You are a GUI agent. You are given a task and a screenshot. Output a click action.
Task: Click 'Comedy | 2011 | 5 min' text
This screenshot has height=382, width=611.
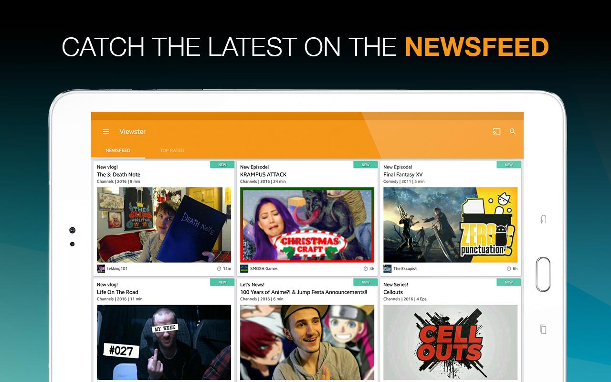[404, 181]
